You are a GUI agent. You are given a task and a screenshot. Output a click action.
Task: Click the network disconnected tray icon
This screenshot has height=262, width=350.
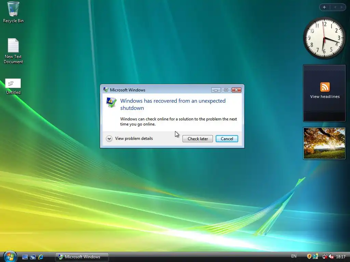point(325,257)
